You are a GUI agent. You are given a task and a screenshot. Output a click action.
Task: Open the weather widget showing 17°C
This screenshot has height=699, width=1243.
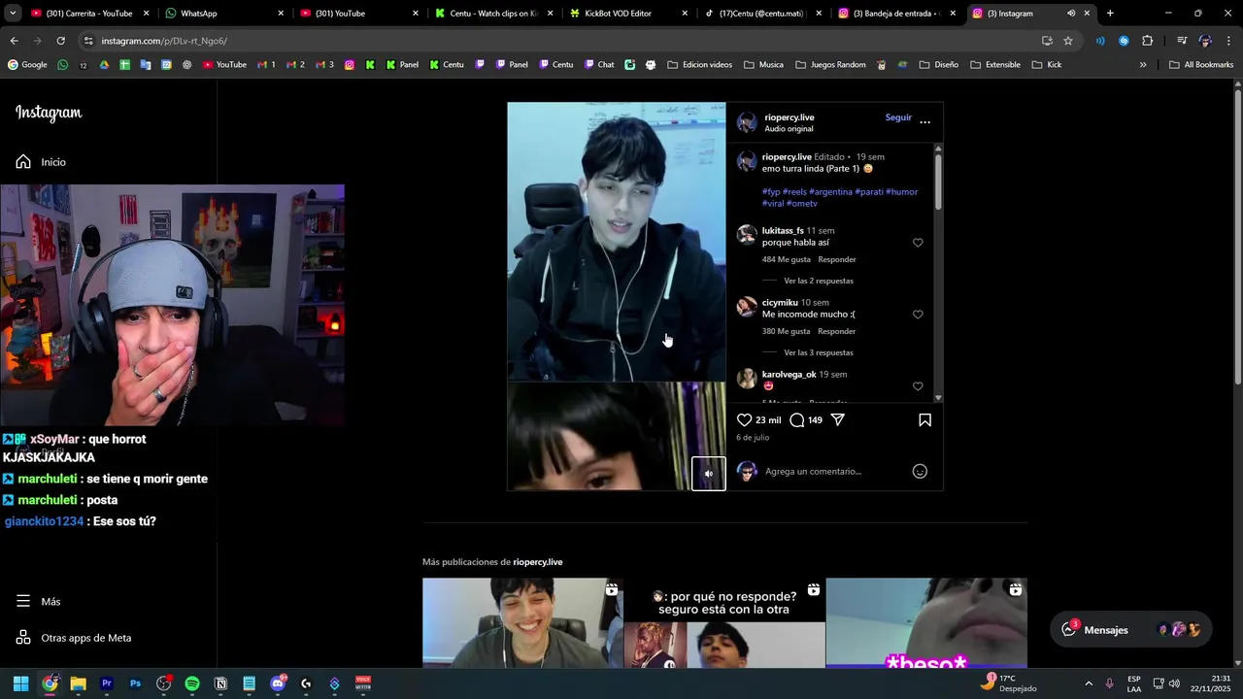point(1008,683)
